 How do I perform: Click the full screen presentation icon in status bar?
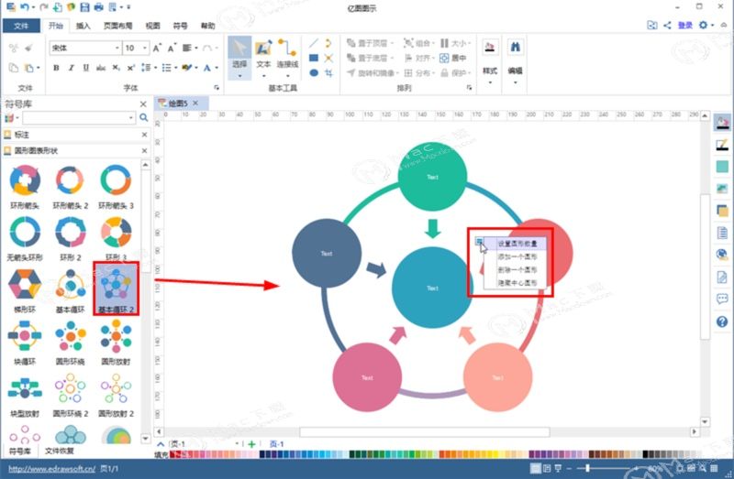[x=558, y=468]
